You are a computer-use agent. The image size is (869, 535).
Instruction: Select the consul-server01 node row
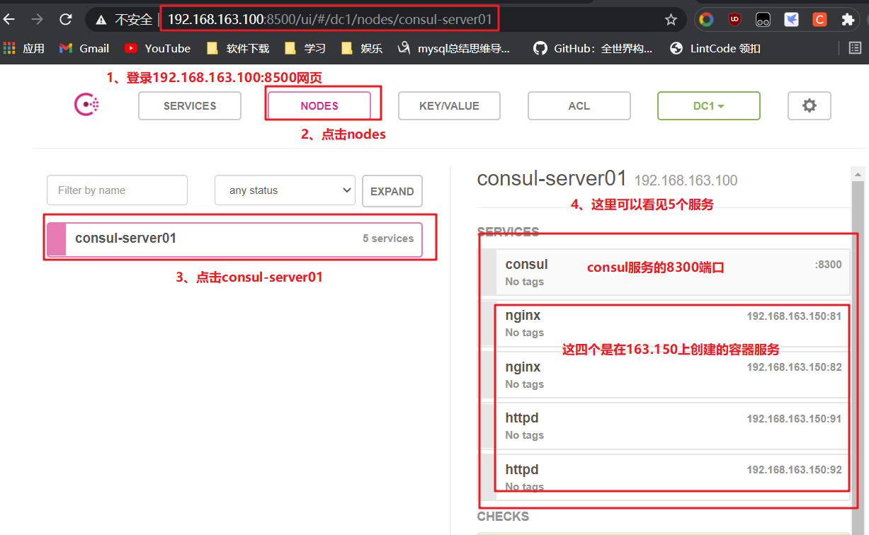(234, 239)
